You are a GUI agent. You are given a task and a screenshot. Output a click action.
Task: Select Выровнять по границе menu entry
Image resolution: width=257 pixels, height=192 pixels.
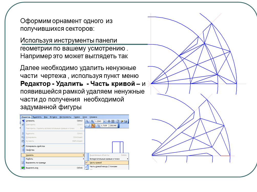[x=53, y=163]
